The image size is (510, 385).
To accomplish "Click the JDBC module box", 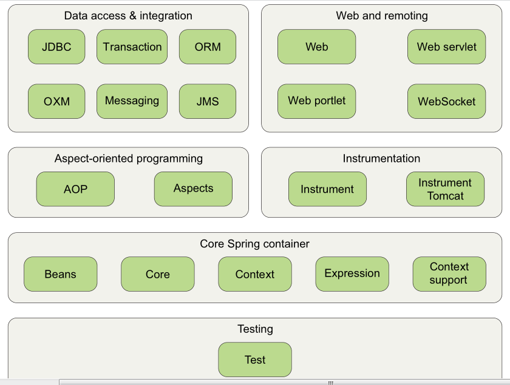I will coord(56,47).
